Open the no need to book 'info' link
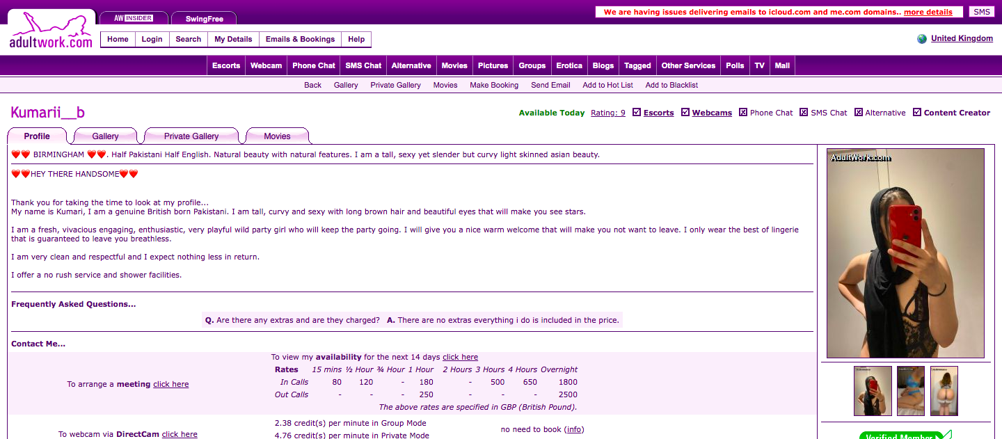This screenshot has height=439, width=1002. [x=574, y=429]
